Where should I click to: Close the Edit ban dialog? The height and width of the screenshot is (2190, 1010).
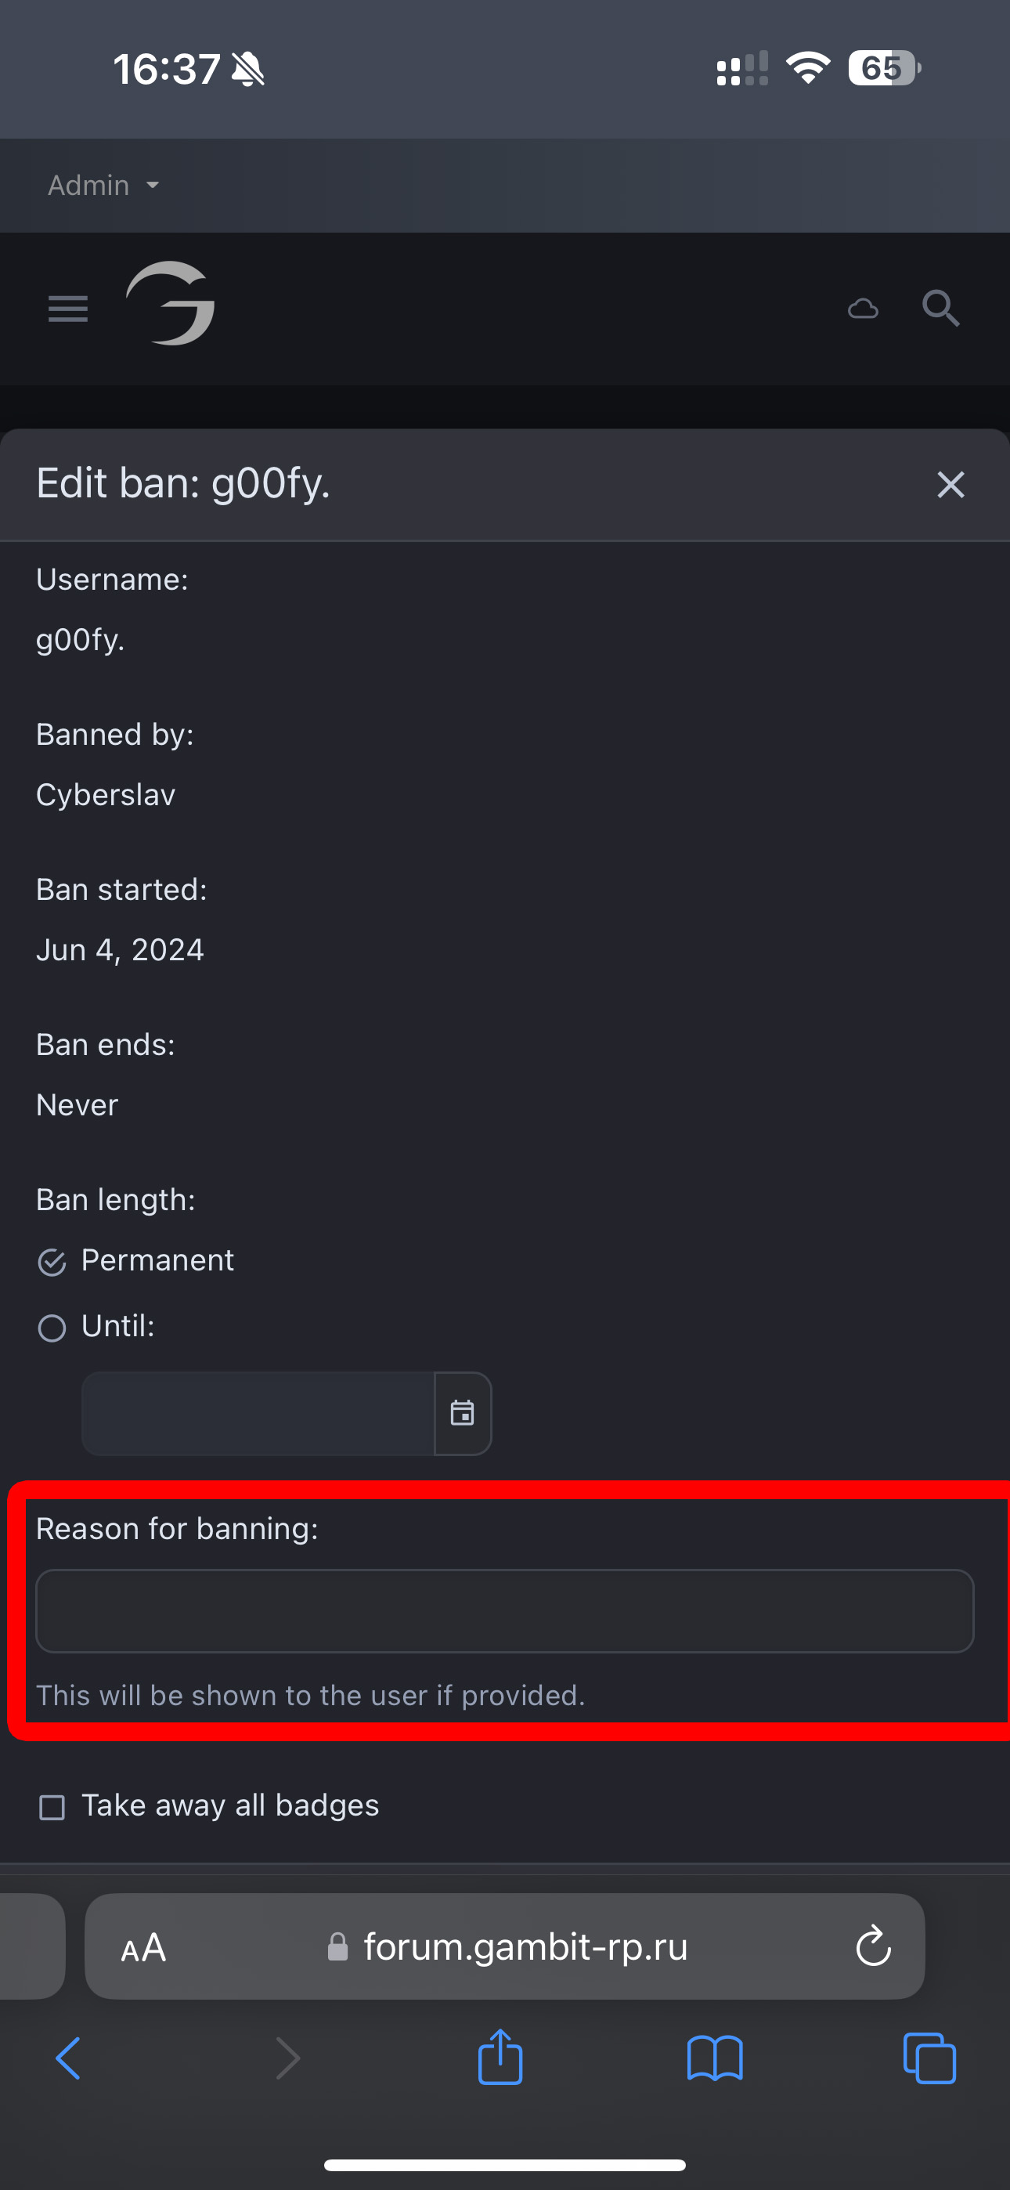950,485
